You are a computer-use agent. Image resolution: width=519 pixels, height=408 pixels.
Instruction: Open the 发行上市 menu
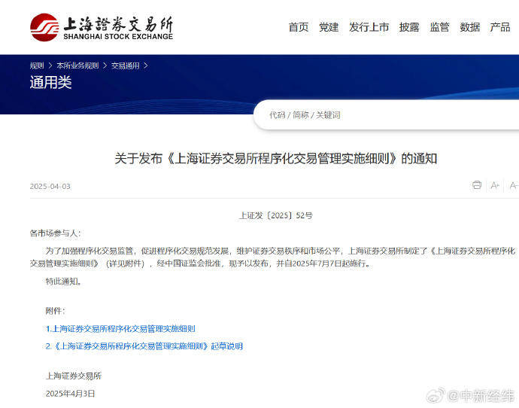(369, 27)
